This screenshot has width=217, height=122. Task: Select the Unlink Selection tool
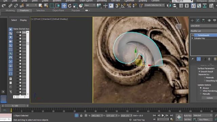[16, 6]
